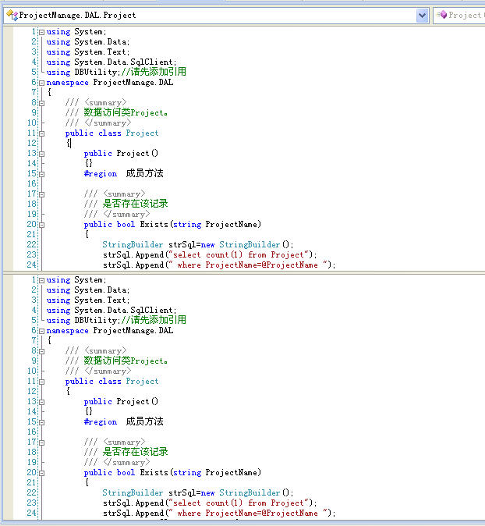Screen dimensions: 485x526
Task: Click the 'where ProjectName=@ProjectName' string, lower pane
Action: click(247, 514)
